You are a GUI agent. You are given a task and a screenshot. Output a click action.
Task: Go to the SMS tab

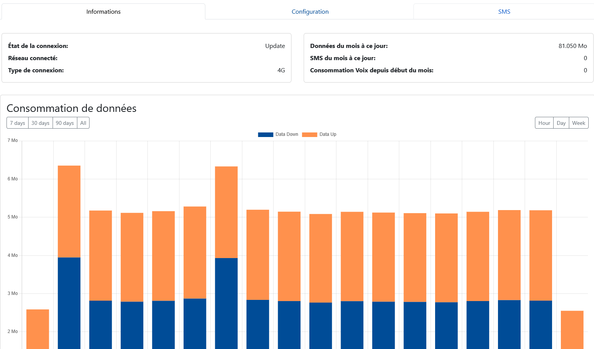pyautogui.click(x=504, y=11)
